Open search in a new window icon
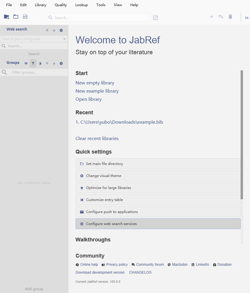Image resolution: width=250 pixels, height=293 pixels. pyautogui.click(x=155, y=18)
